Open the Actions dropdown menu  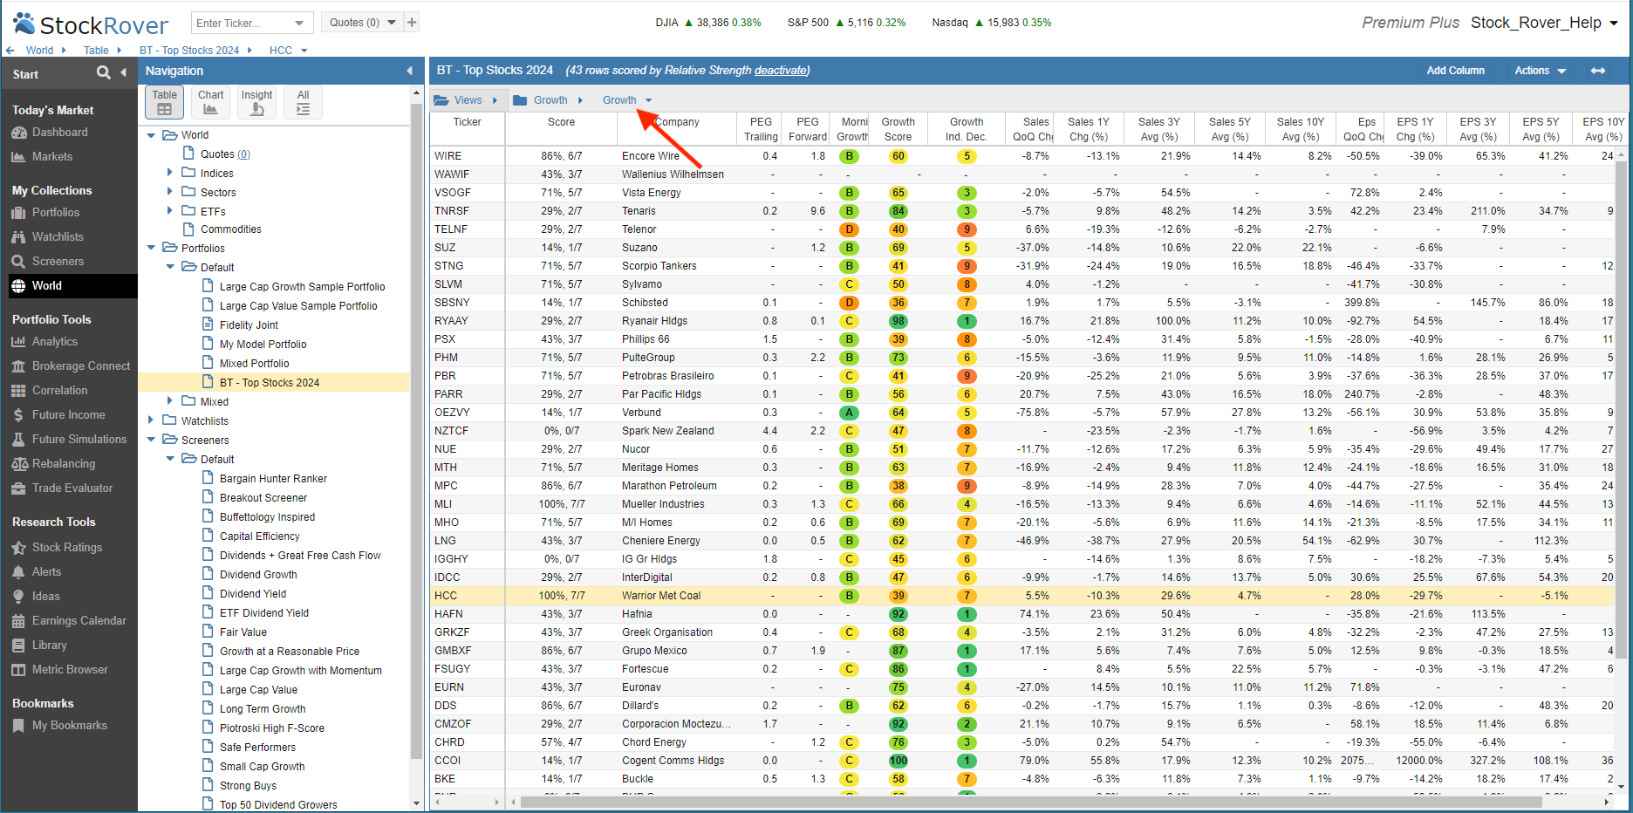pyautogui.click(x=1540, y=71)
